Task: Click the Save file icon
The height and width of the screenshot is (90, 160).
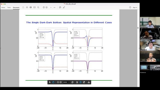Action: point(23,7)
